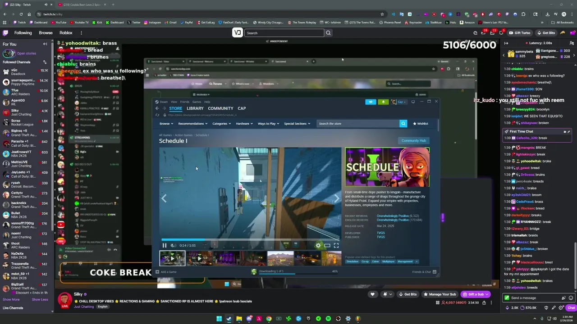577x324 pixels.
Task: Open Twitch nav more options dots
Action: click(x=81, y=33)
